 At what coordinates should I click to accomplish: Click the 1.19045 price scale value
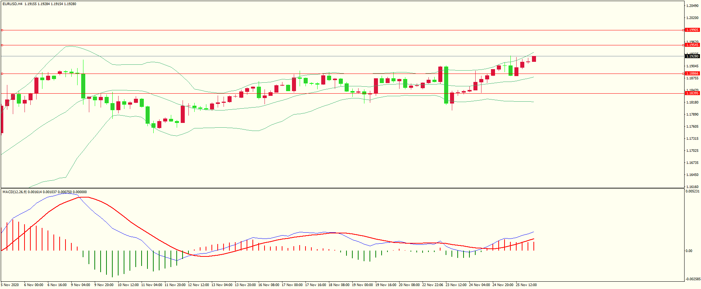(x=692, y=66)
